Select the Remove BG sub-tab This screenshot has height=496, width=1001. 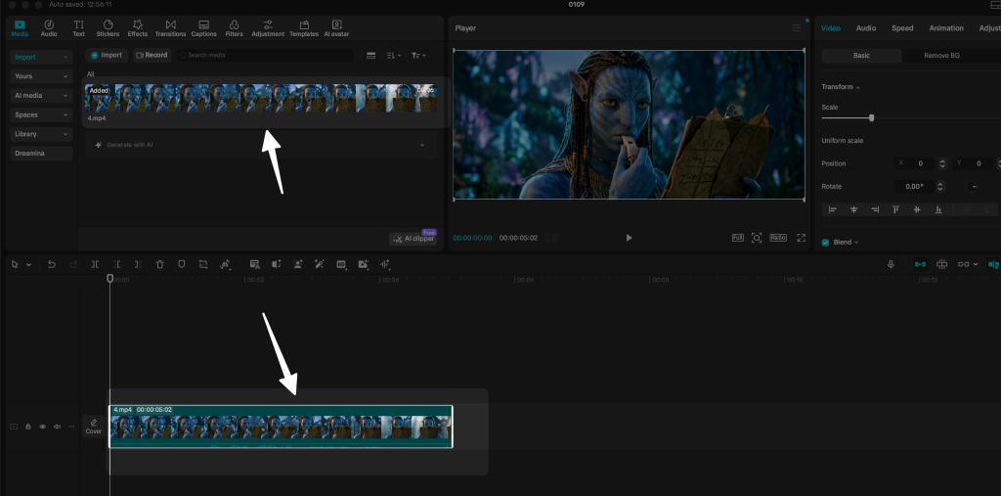click(941, 56)
